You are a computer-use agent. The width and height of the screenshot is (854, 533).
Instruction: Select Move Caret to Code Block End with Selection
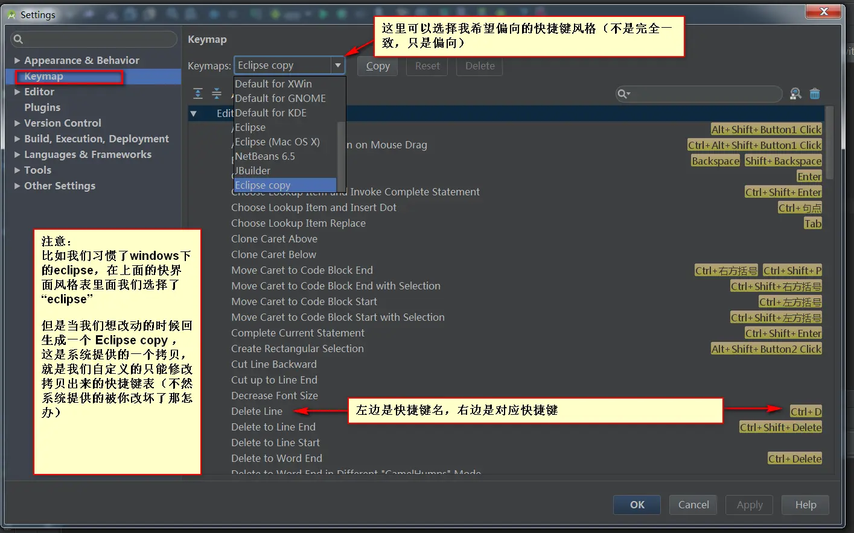(336, 286)
